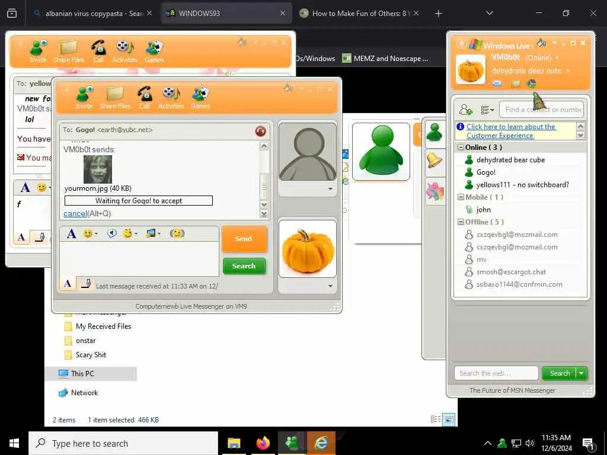Open emoticon picker in Gogo! chat toolbar
The image size is (607, 455).
click(x=90, y=233)
